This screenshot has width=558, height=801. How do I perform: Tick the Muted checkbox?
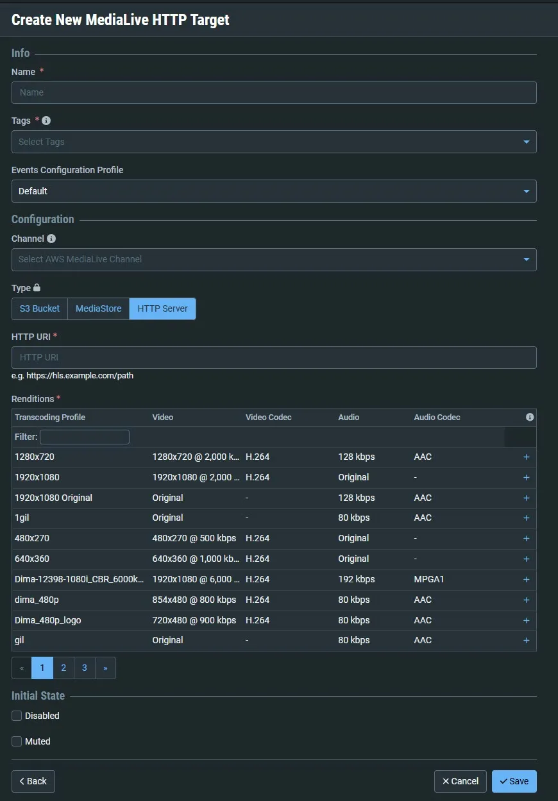tap(17, 741)
